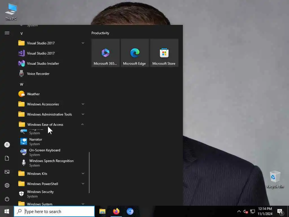This screenshot has width=289, height=217.
Task: Click the Windows Start button
Action: 7,211
